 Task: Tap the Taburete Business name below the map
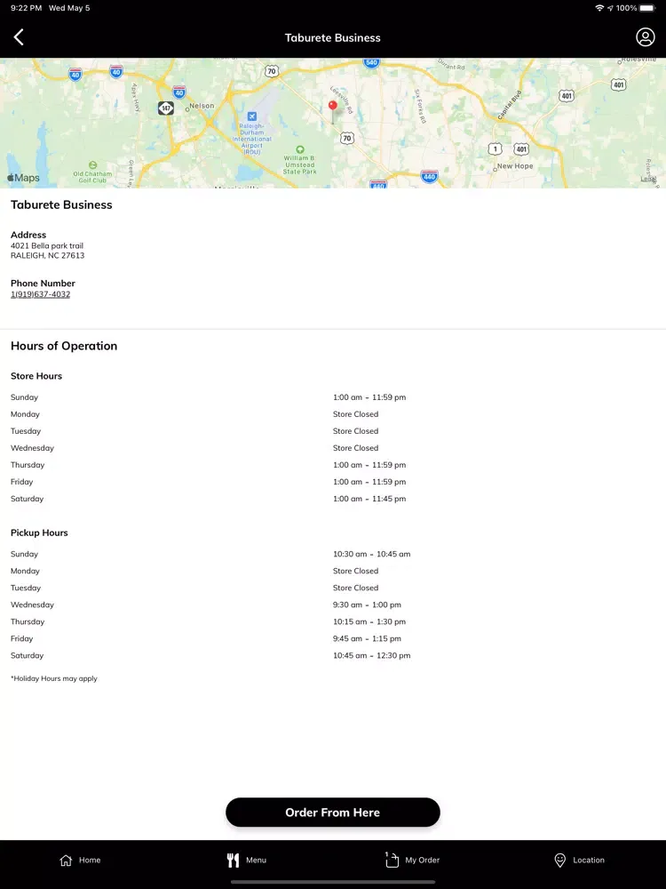pyautogui.click(x=61, y=204)
